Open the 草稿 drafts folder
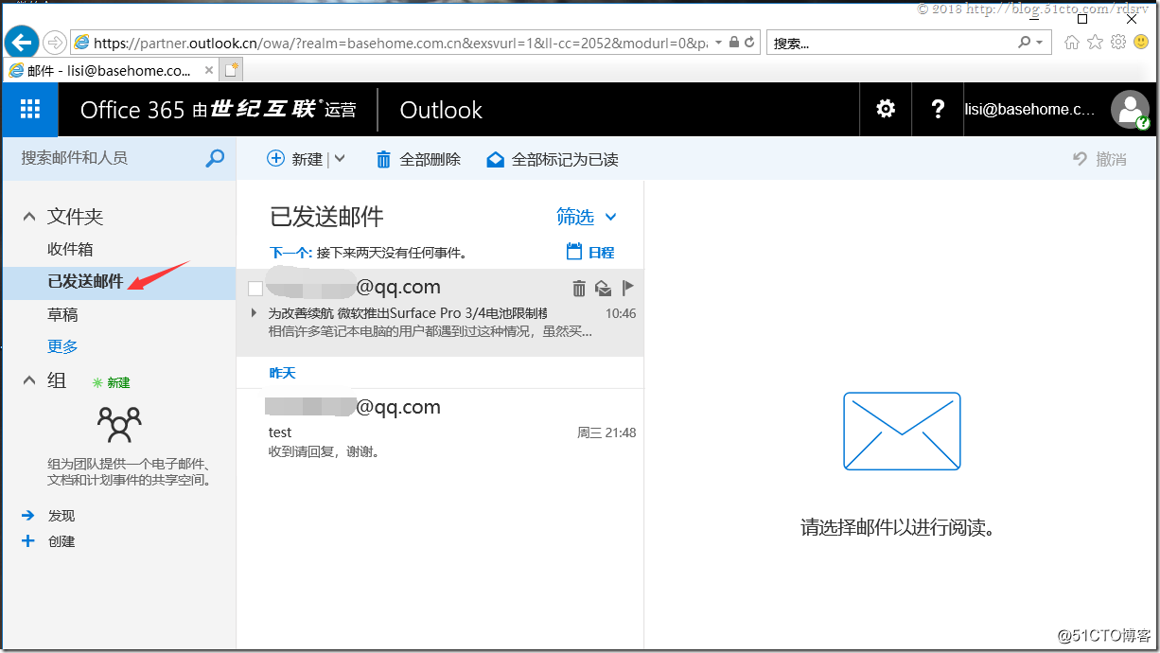Viewport: 1160px width, 653px height. pos(62,315)
